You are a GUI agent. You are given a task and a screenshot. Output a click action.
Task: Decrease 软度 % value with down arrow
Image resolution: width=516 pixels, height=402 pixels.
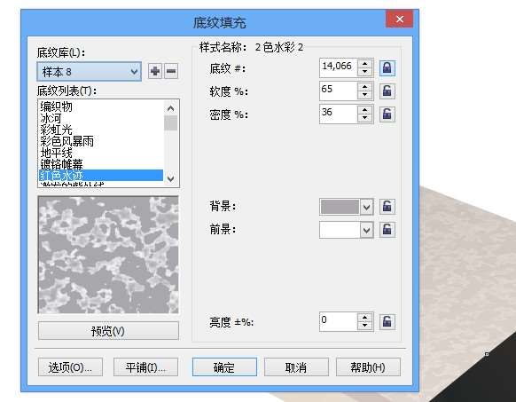pyautogui.click(x=364, y=95)
